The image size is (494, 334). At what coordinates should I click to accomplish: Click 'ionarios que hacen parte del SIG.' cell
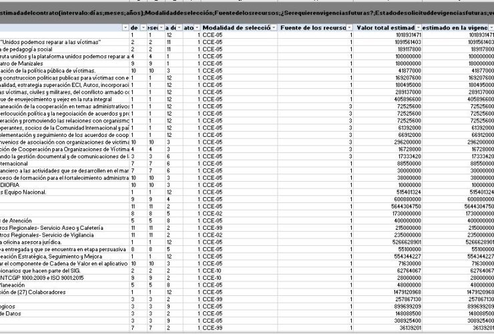(x=65, y=271)
